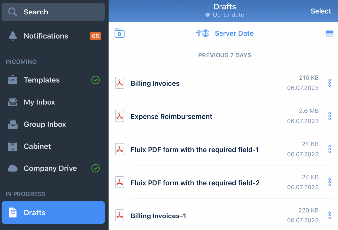Click the PDF icon for Billing Invoices
The width and height of the screenshot is (338, 230).
pyautogui.click(x=119, y=83)
